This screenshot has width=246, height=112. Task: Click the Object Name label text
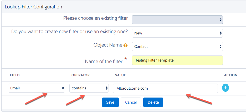[x=108, y=45]
